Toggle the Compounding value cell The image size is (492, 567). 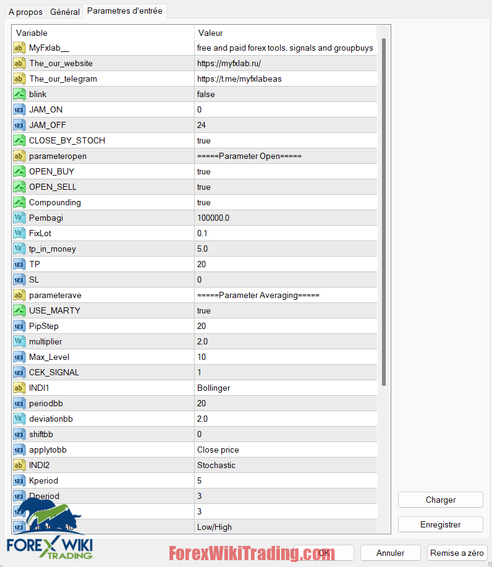click(x=284, y=202)
